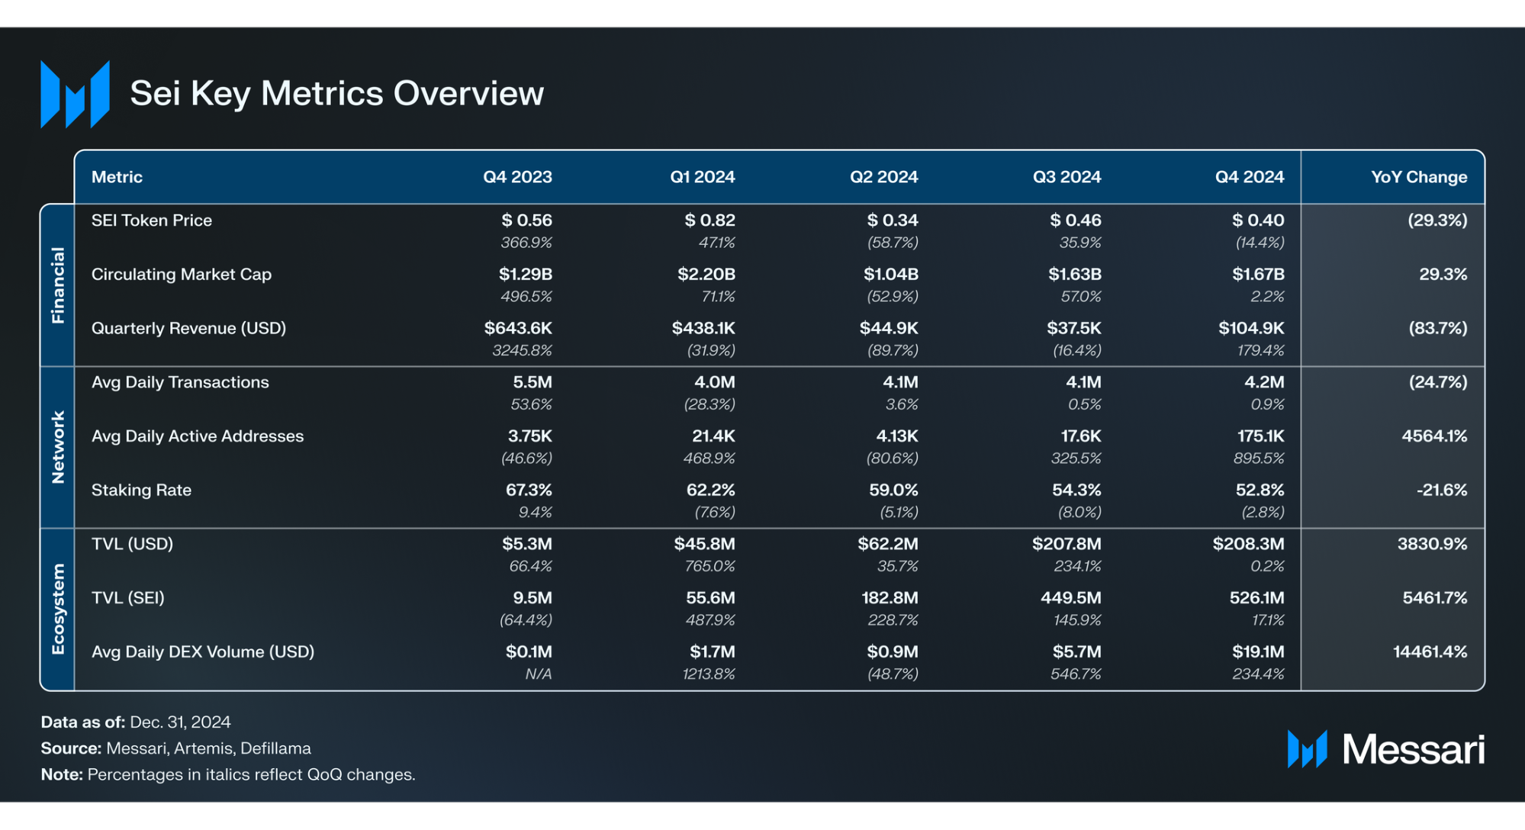The image size is (1525, 830).
Task: Select the Q4 2023 column header
Action: (x=517, y=177)
